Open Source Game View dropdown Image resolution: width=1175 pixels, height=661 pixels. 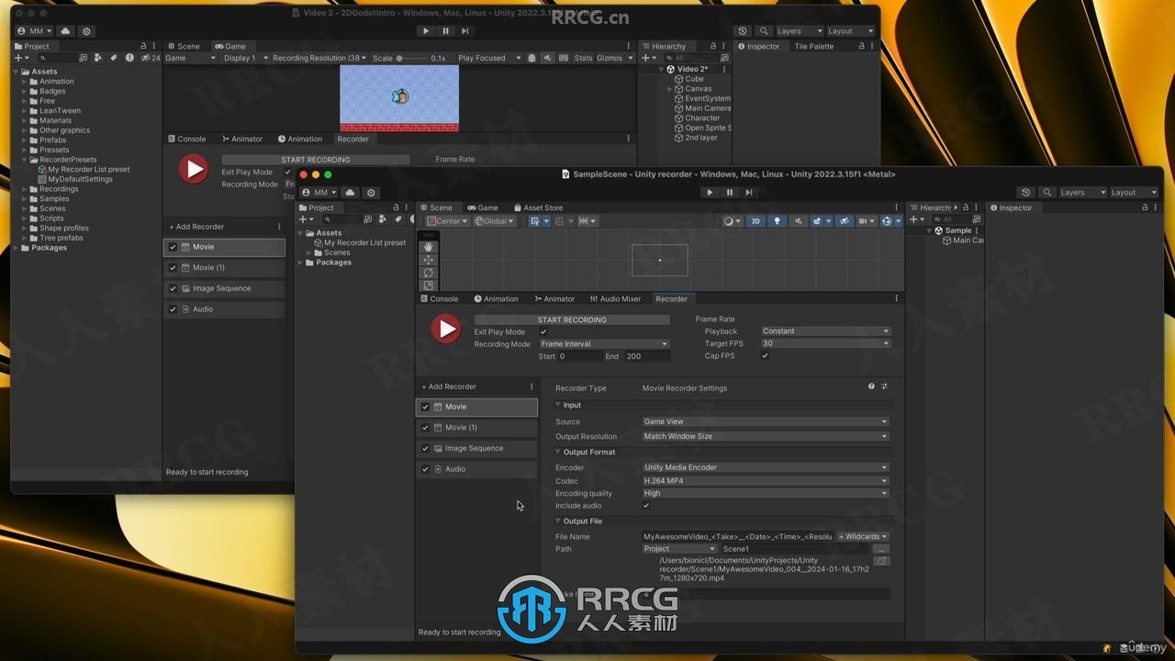[766, 422]
